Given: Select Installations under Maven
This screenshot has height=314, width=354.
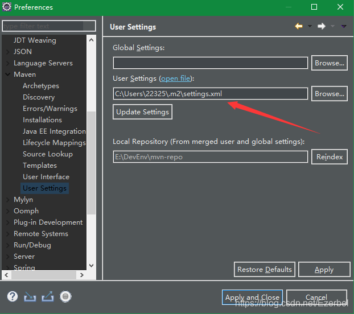Looking at the screenshot, I should click(42, 120).
